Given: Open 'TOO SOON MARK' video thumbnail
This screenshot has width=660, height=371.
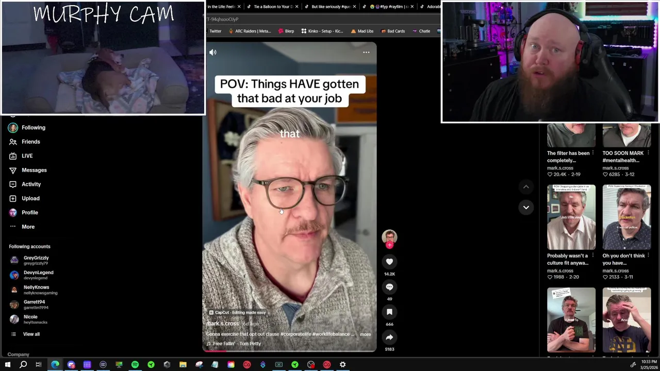Looking at the screenshot, I should click(626, 136).
